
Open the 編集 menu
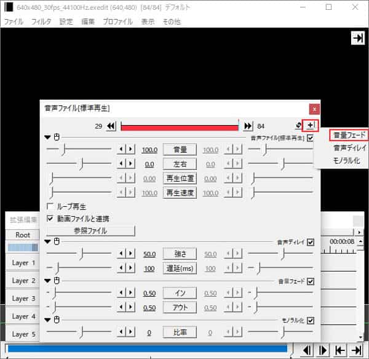click(88, 22)
